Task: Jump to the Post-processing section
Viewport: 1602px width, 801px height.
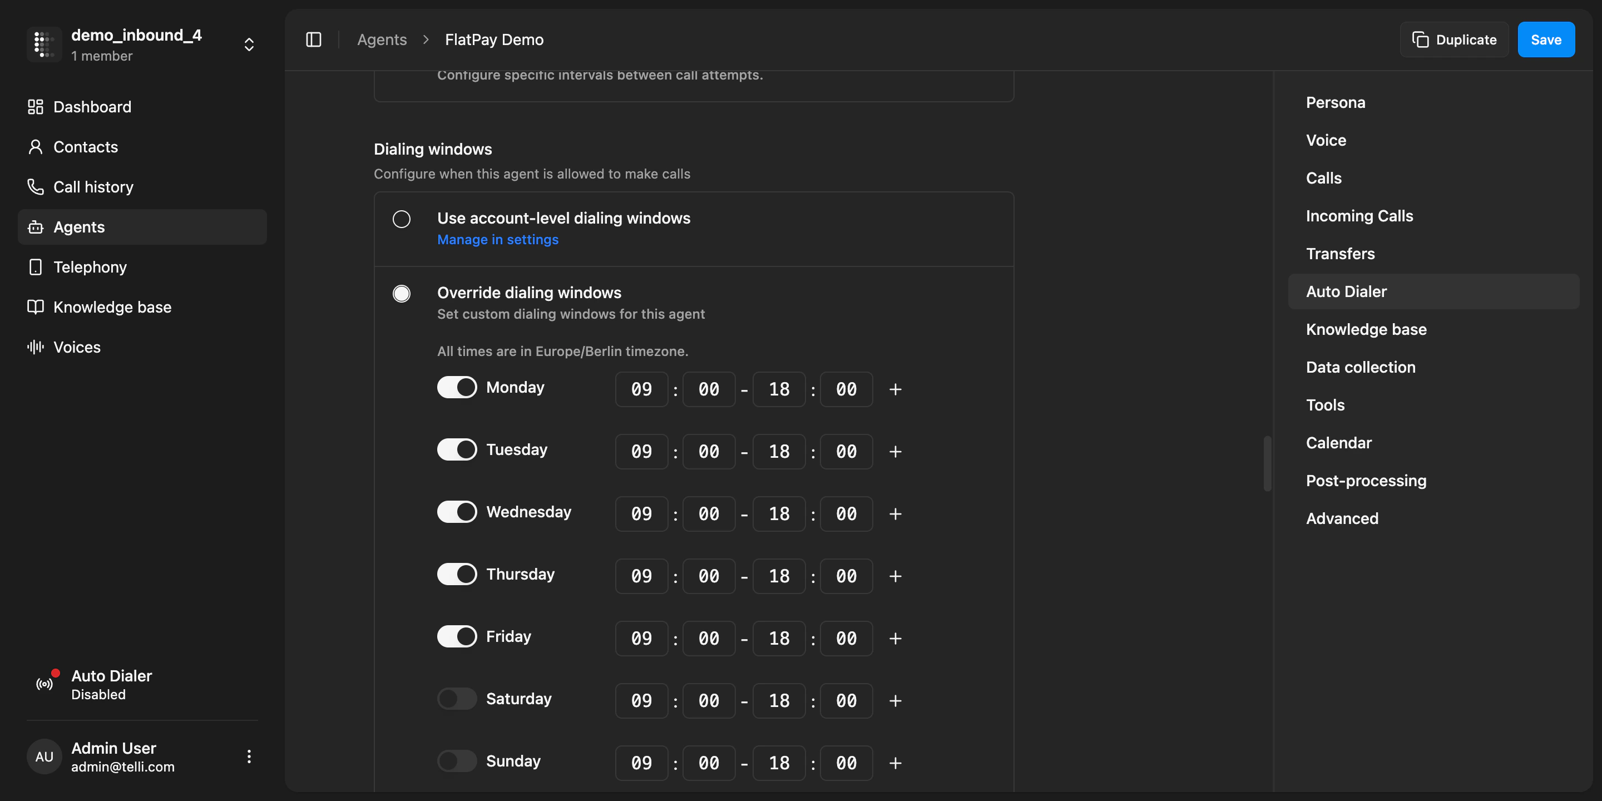Action: click(x=1366, y=481)
